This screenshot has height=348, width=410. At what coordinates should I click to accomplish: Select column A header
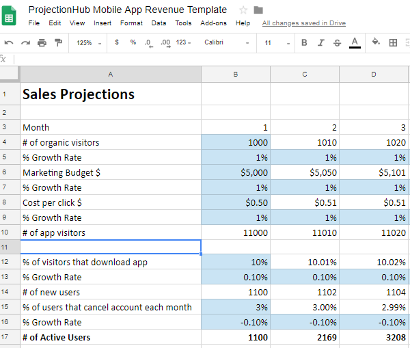111,75
